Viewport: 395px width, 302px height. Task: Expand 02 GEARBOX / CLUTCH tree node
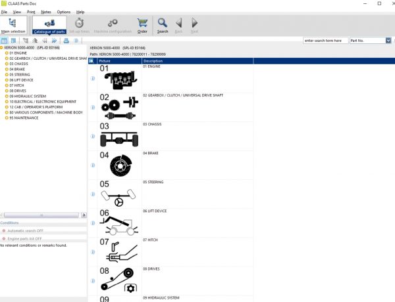pyautogui.click(x=7, y=58)
